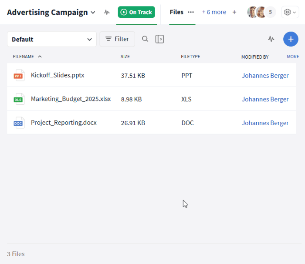Click the MODIFIED BY column header

(255, 57)
